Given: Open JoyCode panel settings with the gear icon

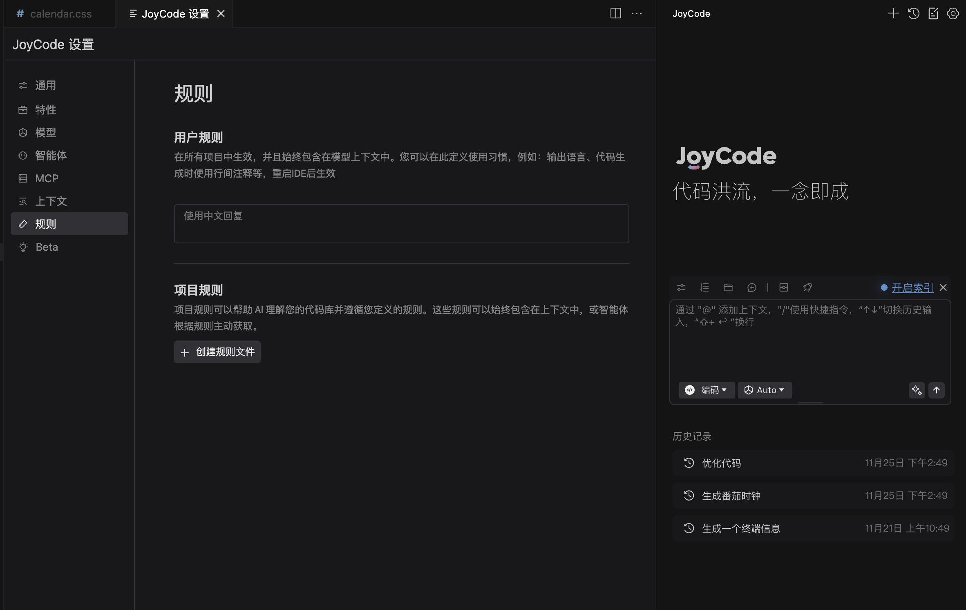Looking at the screenshot, I should point(953,13).
